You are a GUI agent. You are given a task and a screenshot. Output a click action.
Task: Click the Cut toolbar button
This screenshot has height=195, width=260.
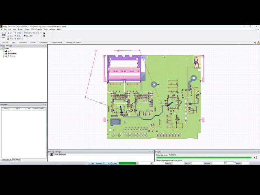(10, 33)
